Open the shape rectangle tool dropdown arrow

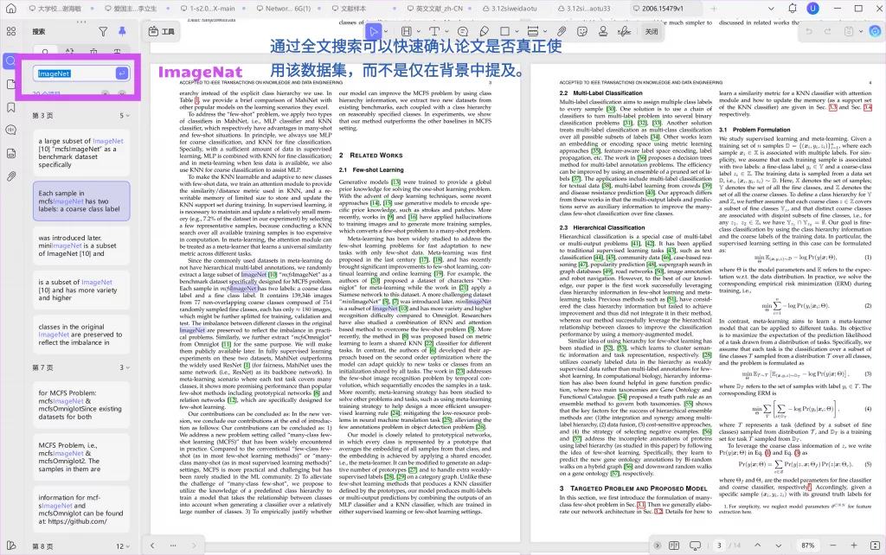517,31
